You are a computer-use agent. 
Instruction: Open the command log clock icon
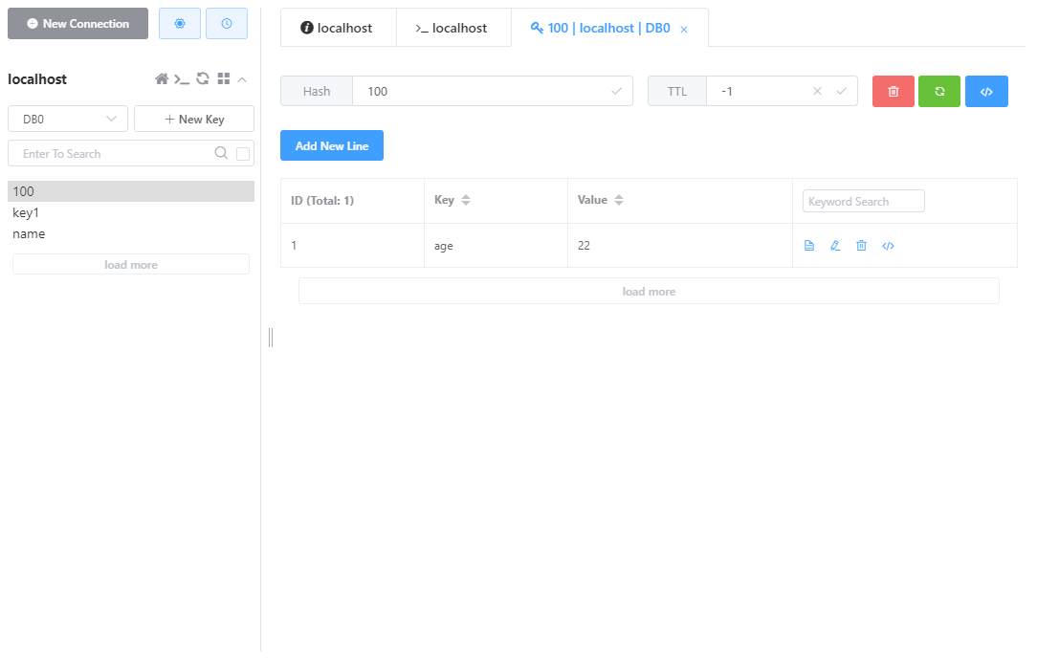226,24
